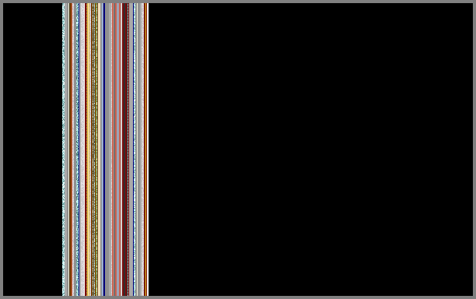The image size is (476, 299).
Task: Select the cream beige vertical stripe
Action: pos(99,149)
